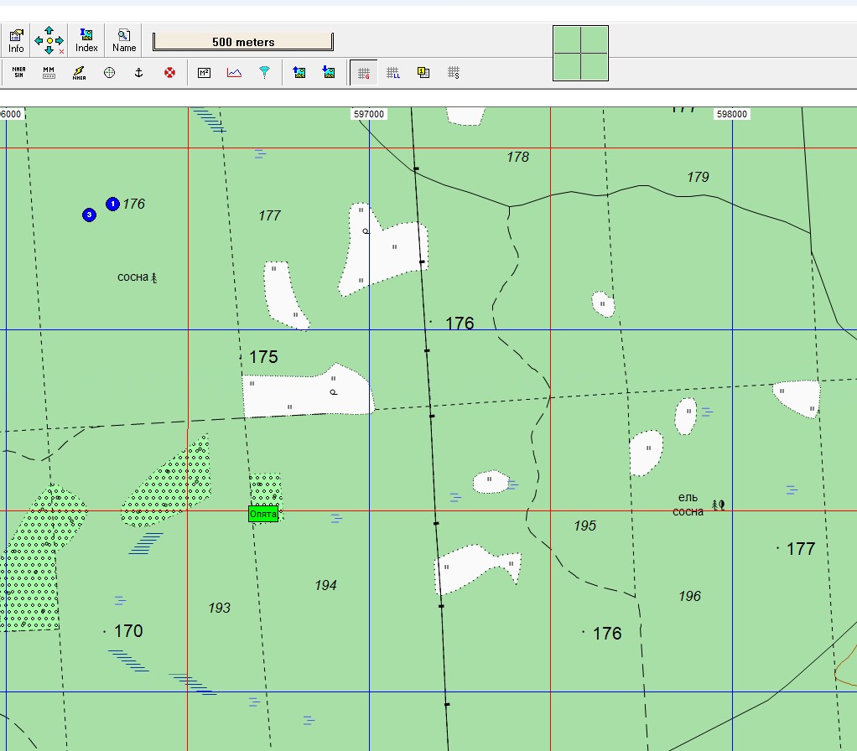
Task: Click the green Опята waypoint label
Action: pos(263,514)
